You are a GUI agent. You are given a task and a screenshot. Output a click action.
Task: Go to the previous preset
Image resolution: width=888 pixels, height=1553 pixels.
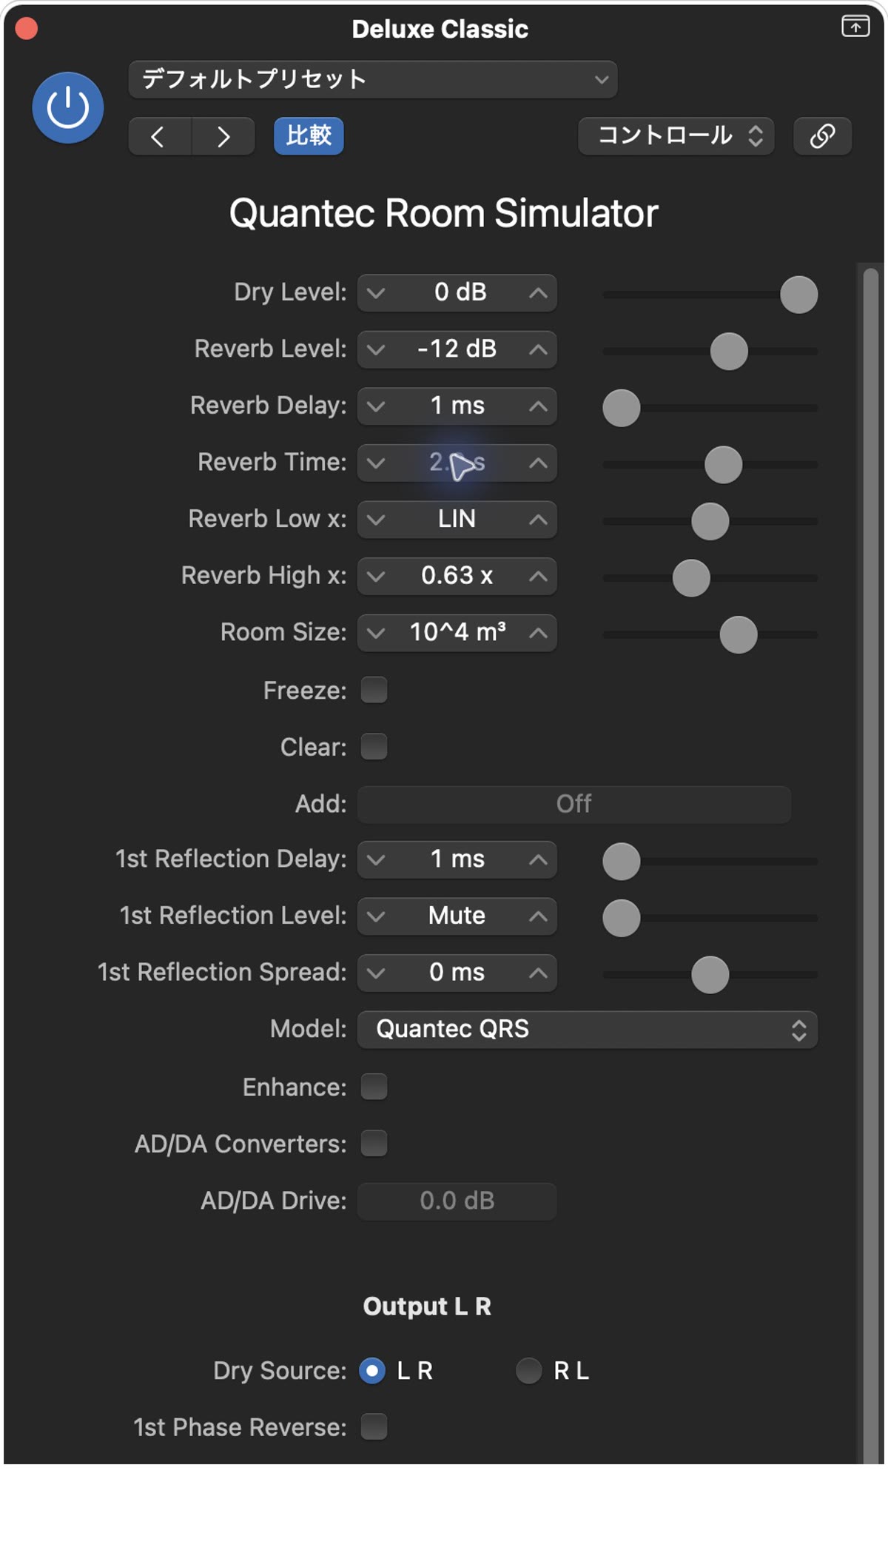coord(159,136)
